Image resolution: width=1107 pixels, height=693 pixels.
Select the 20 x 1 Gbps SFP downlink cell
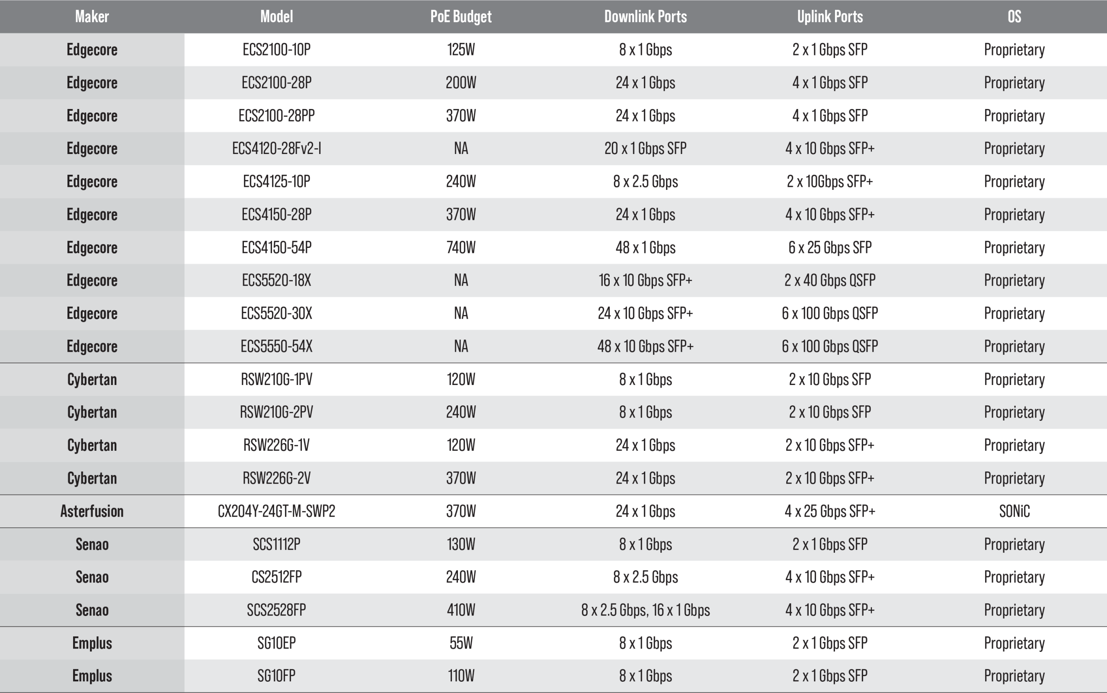pyautogui.click(x=645, y=148)
